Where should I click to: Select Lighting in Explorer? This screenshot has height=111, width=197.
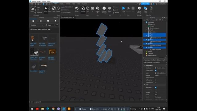151,53
